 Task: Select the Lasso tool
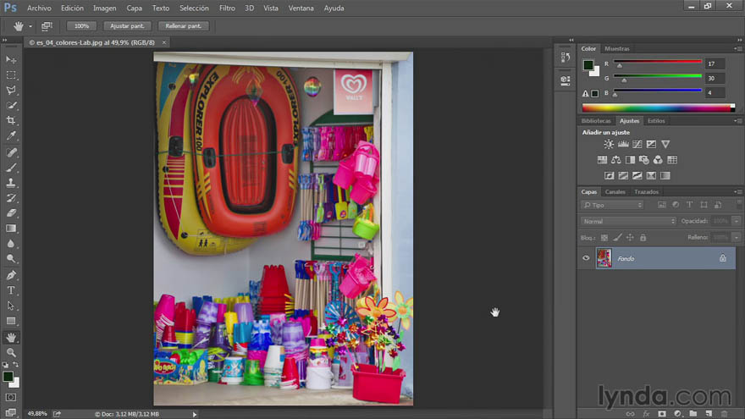[x=11, y=91]
